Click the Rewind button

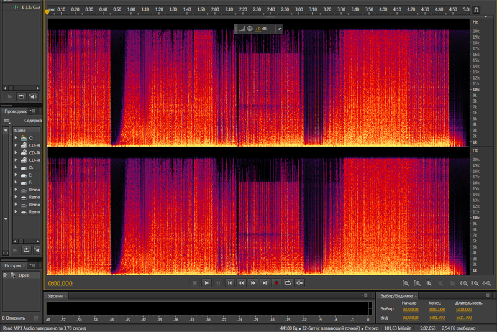pos(242,283)
